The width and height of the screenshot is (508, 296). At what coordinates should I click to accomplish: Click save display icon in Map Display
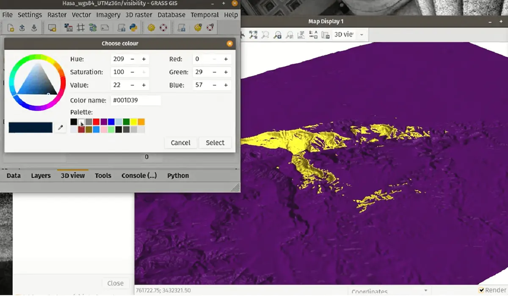coord(326,35)
